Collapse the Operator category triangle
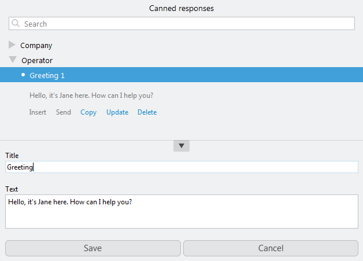This screenshot has height=261, width=363. (x=12, y=60)
